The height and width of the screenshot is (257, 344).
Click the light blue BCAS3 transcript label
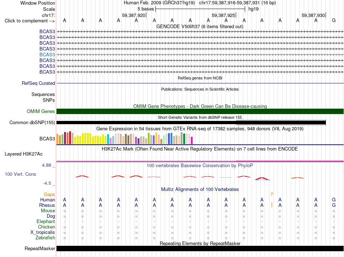pyautogui.click(x=47, y=55)
